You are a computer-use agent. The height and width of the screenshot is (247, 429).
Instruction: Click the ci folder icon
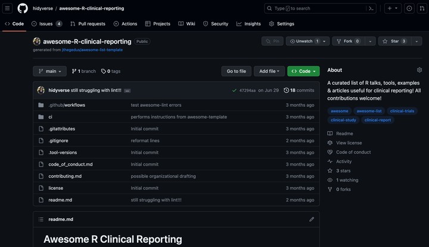tap(41, 117)
